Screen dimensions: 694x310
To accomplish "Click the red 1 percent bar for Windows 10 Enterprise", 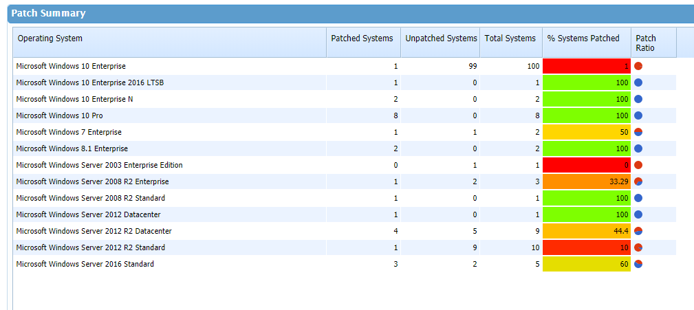I will [x=587, y=67].
